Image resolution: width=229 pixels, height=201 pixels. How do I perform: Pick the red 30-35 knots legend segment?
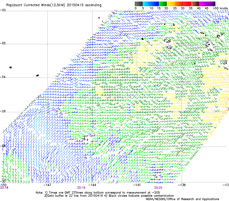click(x=187, y=4)
